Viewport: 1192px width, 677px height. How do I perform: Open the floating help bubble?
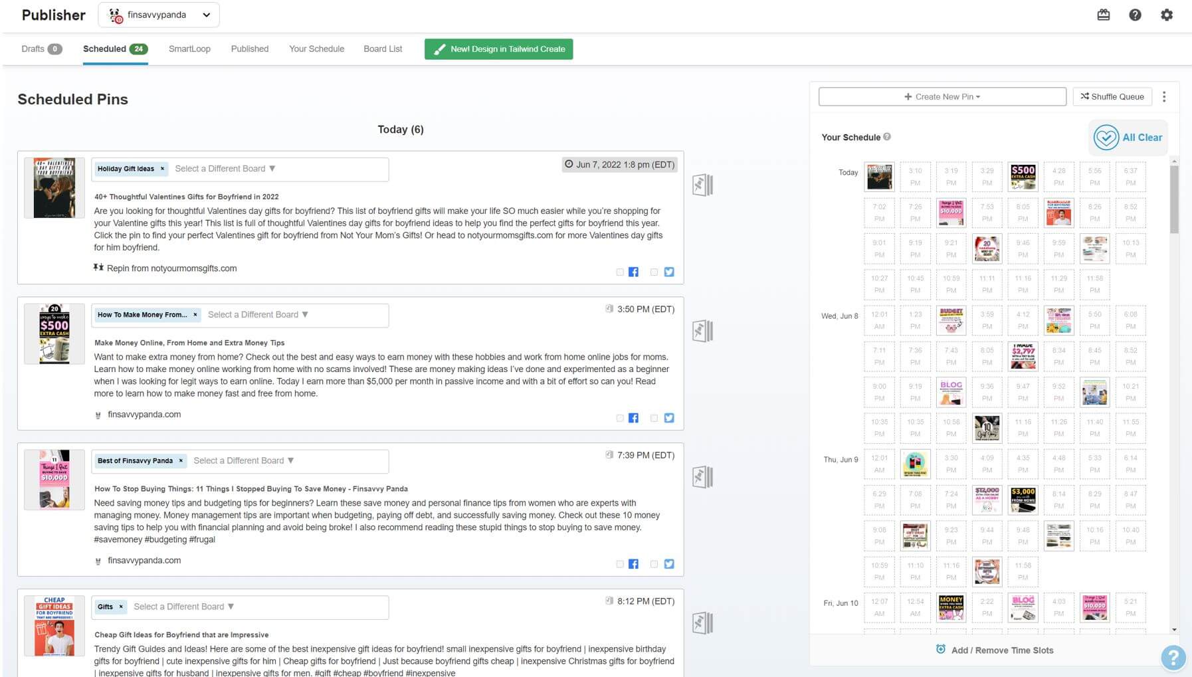1173,658
